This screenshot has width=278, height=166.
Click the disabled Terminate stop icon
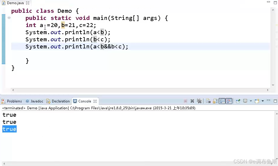185,101
